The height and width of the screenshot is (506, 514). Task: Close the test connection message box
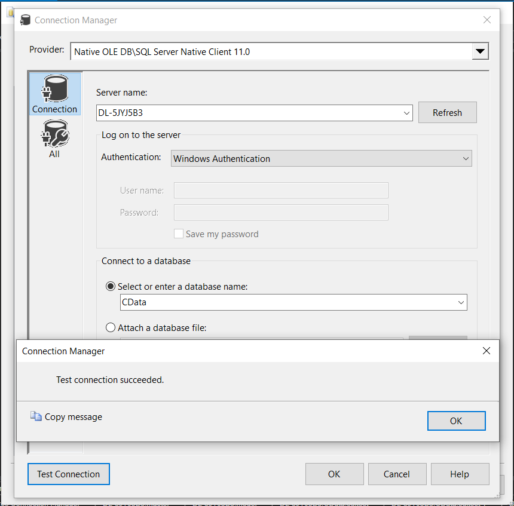pos(487,351)
